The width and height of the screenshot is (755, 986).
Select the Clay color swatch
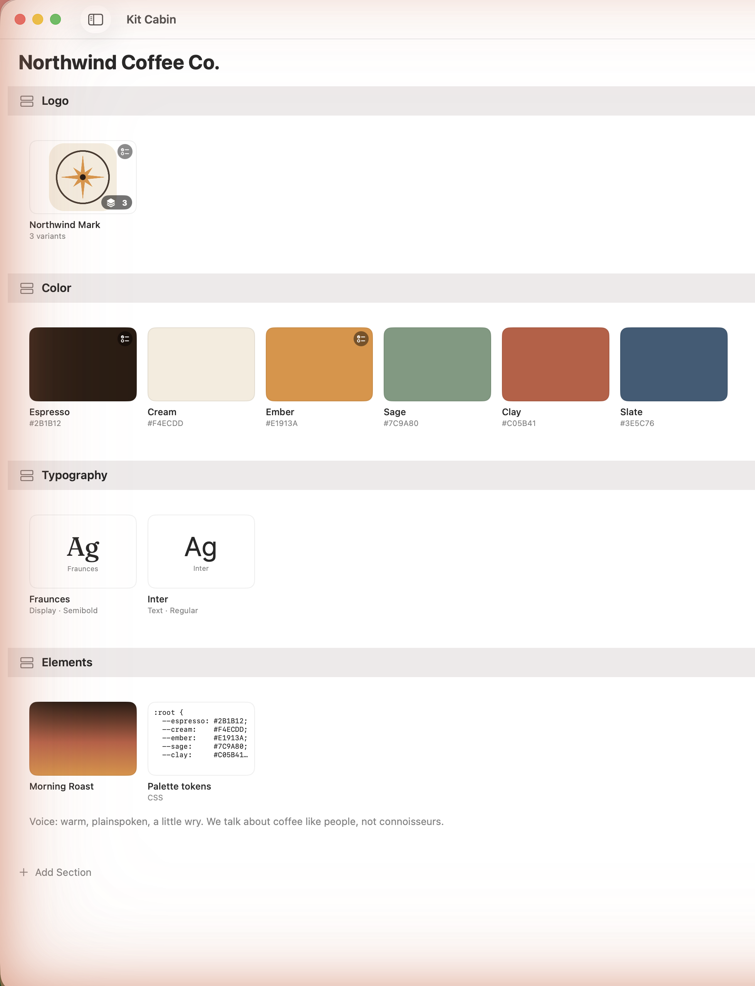(555, 364)
